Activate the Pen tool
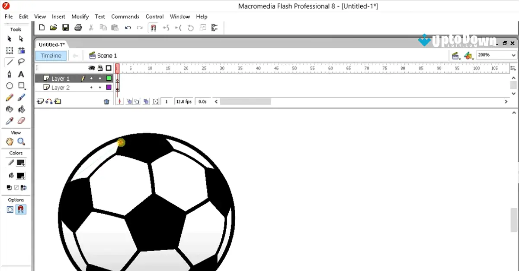This screenshot has width=519, height=271. (10, 74)
